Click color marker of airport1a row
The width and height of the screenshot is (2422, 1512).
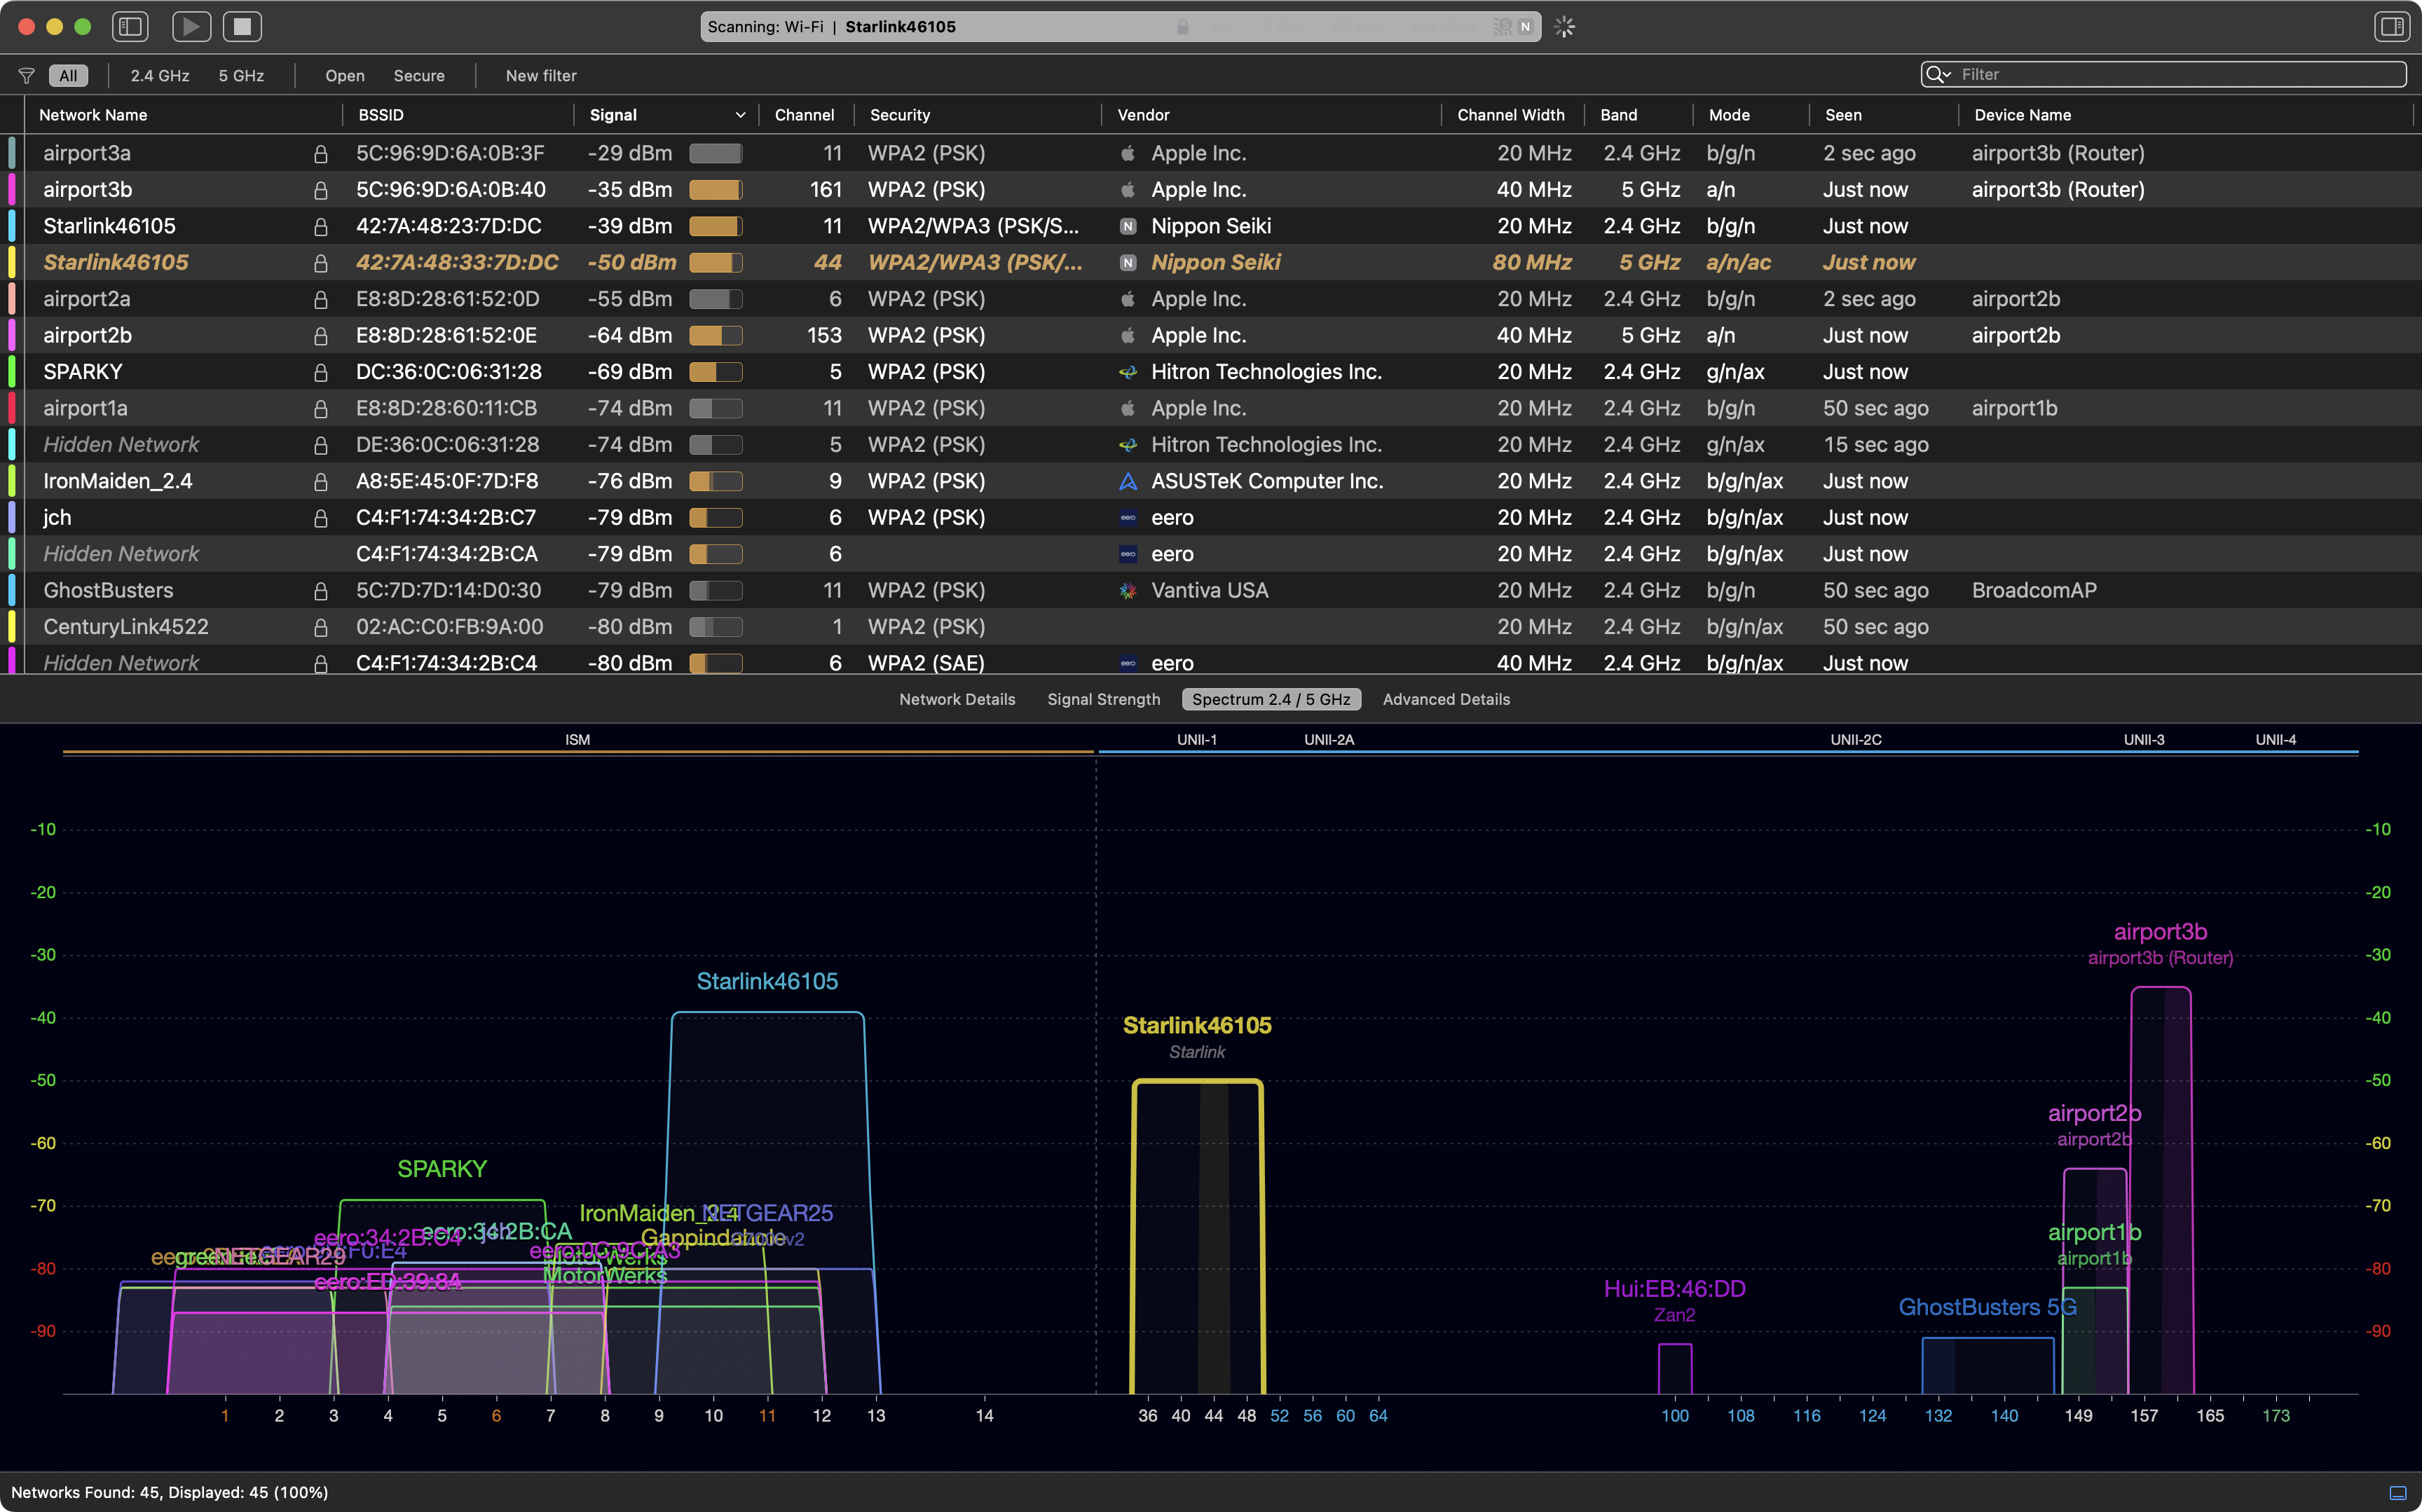point(12,408)
